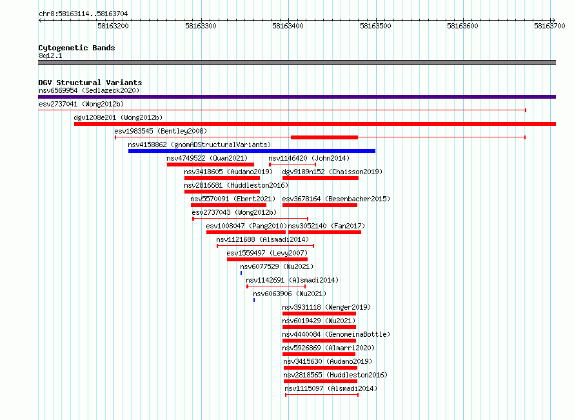This screenshot has width=574, height=420.
Task: Click ruler position 58163200
Action: pos(113,26)
